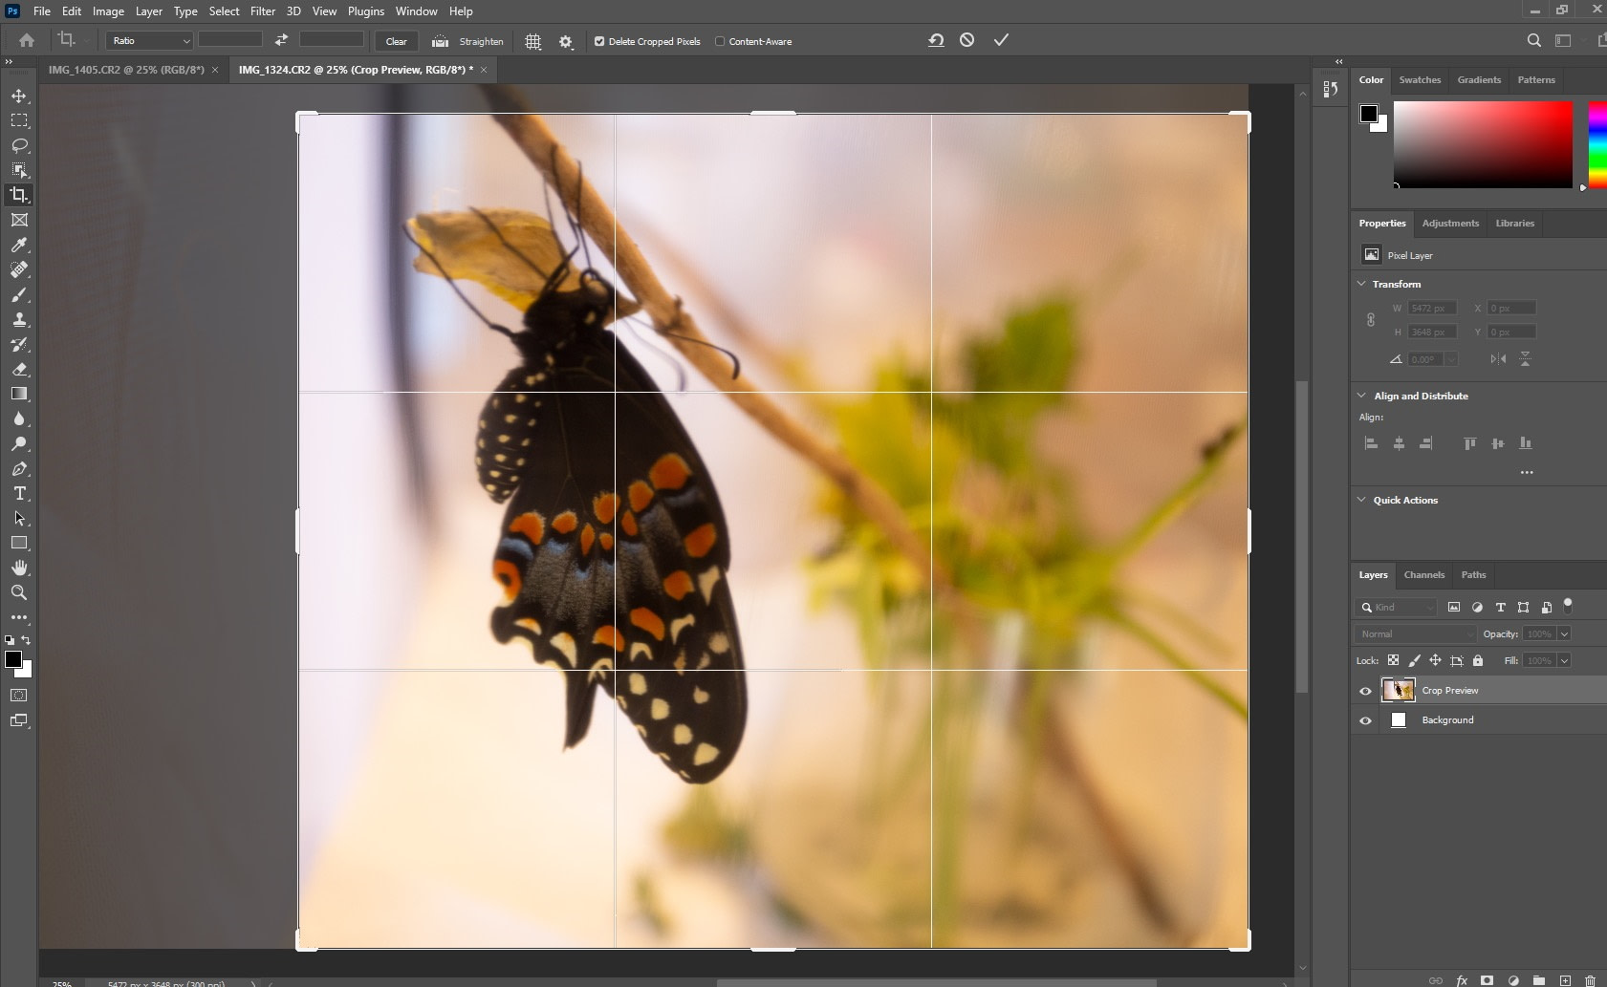The width and height of the screenshot is (1607, 987).
Task: Toggle Crop Preview layer visibility
Action: click(x=1365, y=690)
